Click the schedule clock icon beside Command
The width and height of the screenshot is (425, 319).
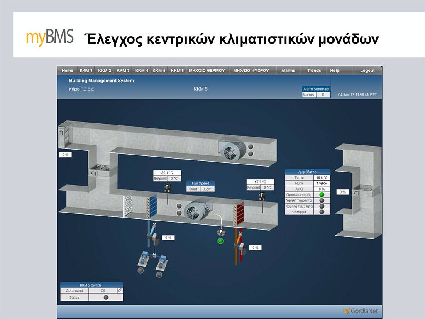[x=120, y=291]
